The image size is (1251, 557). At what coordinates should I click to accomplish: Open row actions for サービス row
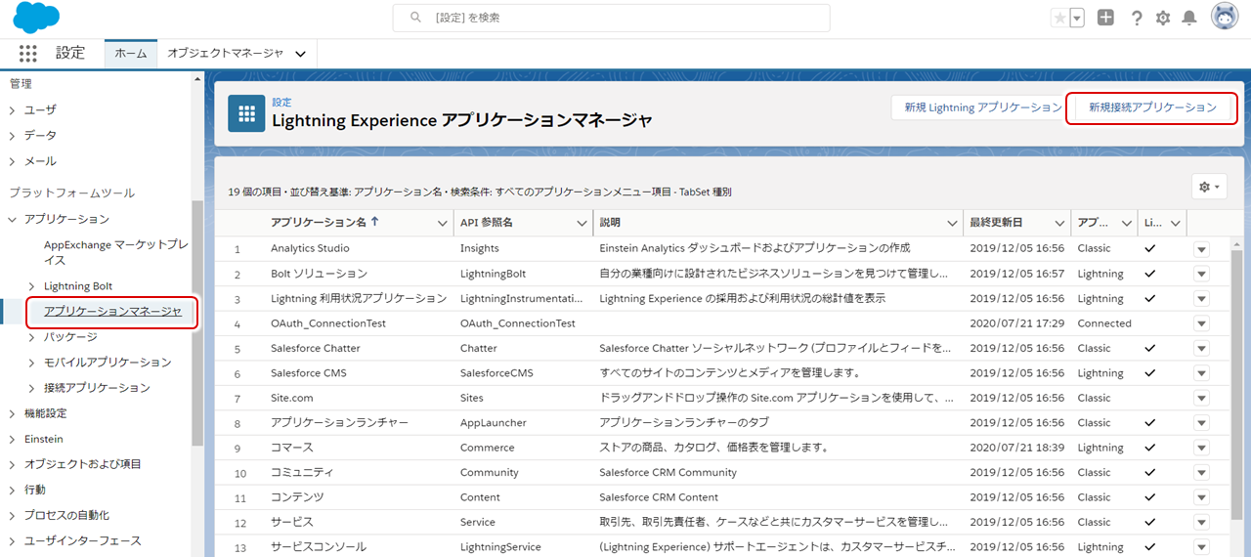1201,523
